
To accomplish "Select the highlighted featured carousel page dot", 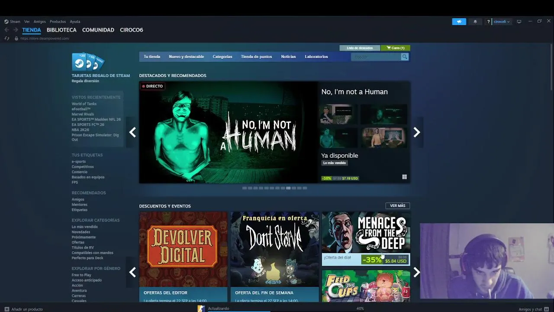I will pyautogui.click(x=288, y=188).
